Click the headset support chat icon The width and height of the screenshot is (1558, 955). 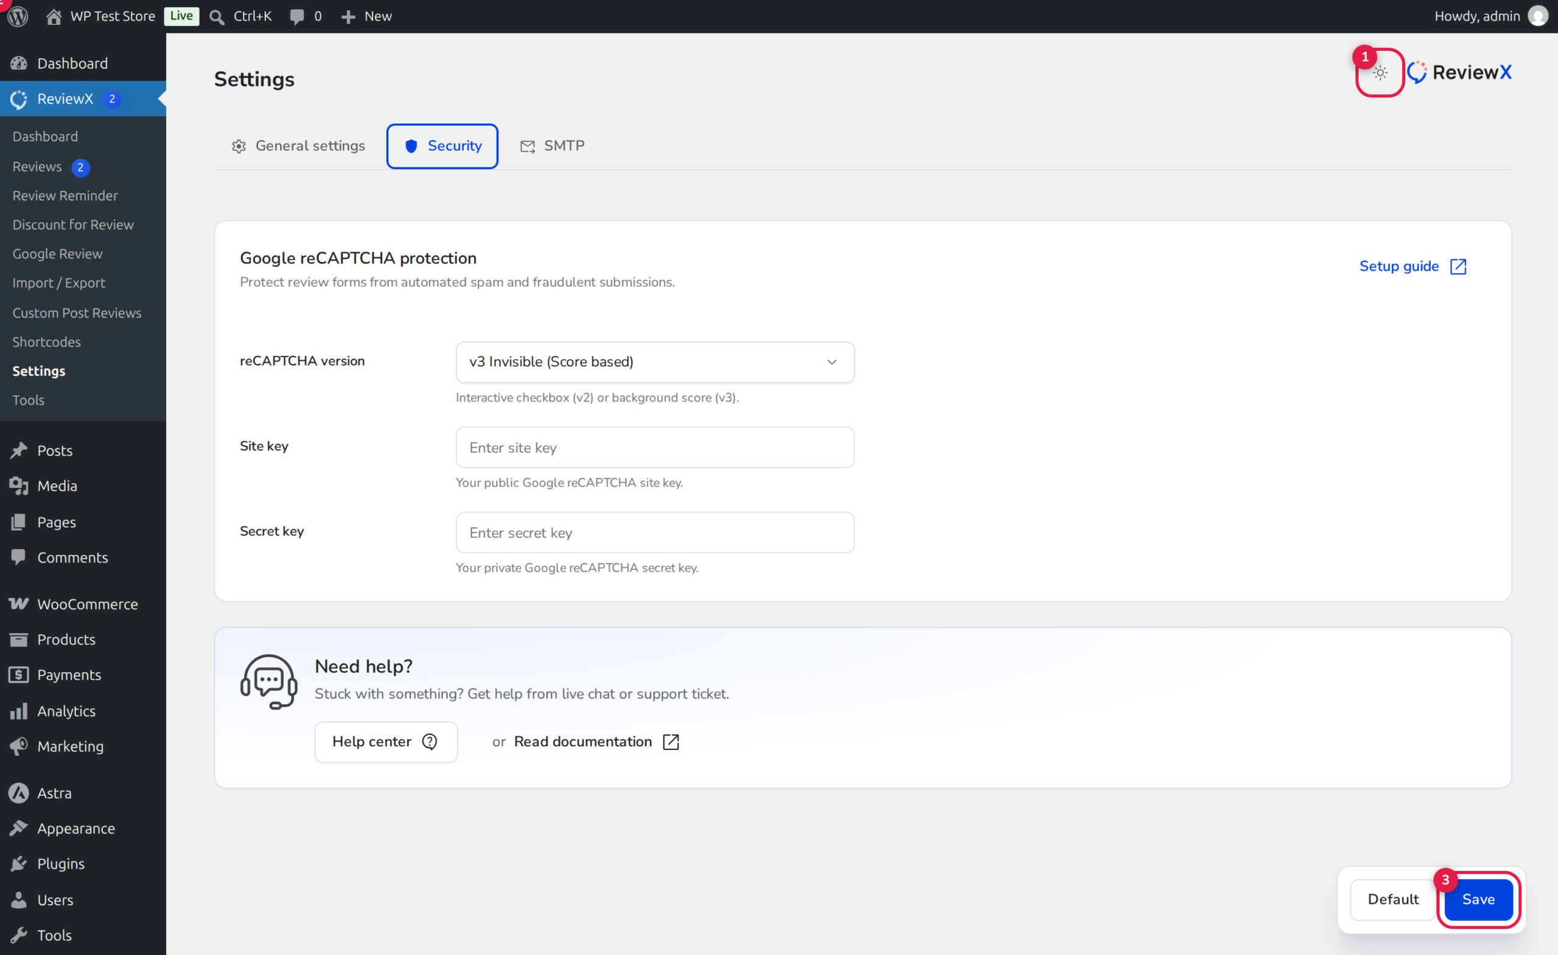point(269,682)
